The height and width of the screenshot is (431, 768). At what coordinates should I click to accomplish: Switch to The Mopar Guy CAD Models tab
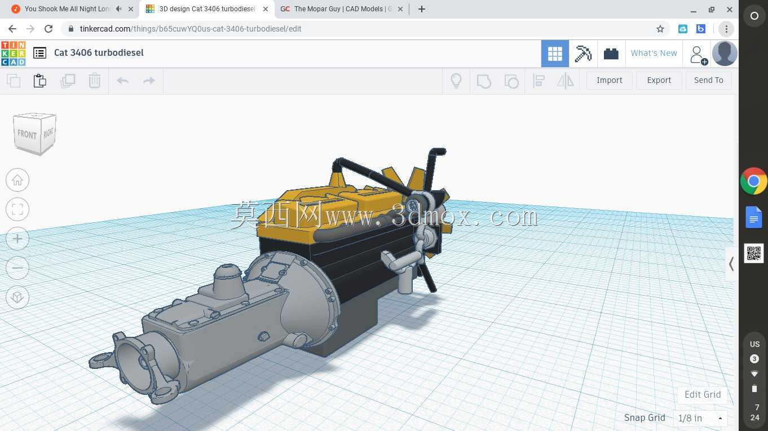(343, 9)
